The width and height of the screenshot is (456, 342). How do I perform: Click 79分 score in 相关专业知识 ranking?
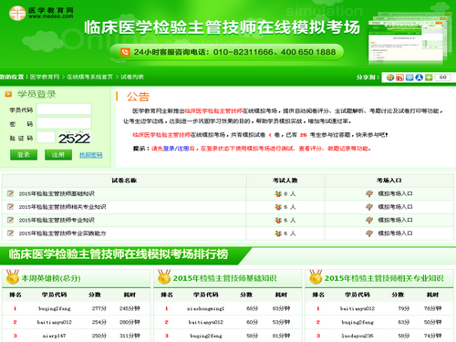404,308
